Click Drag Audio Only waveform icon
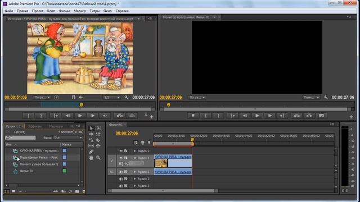Image resolution: width=360 pixels, height=202 pixels. click(81, 97)
